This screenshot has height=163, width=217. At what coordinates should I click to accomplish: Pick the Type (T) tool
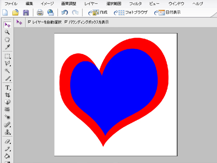point(7,87)
